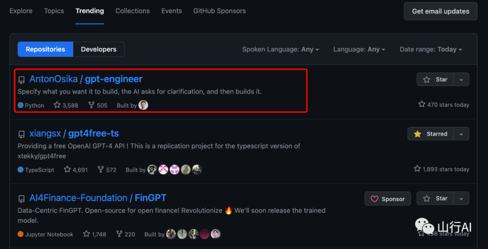Click gpt-engineer contributor avatar
Viewport: 488px width, 249px height.
pyautogui.click(x=143, y=105)
